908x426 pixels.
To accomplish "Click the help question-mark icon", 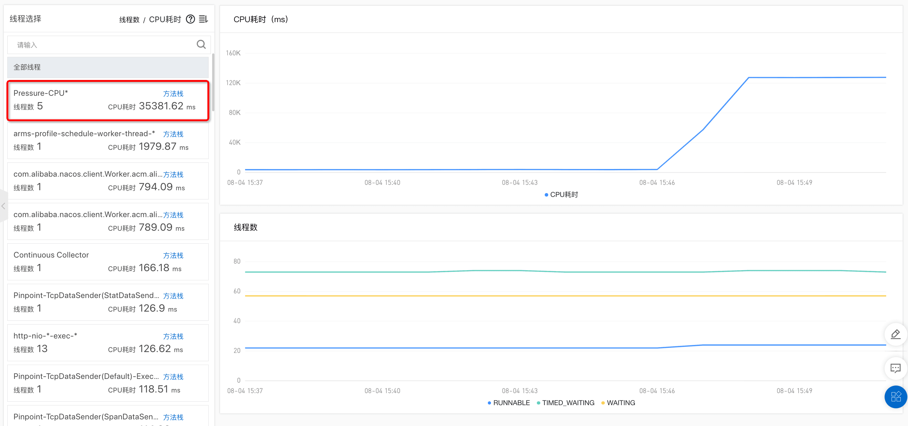I will (190, 19).
